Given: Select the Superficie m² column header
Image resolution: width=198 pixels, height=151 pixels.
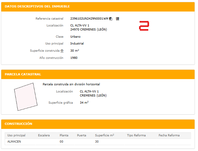Looking at the screenshot, I should tap(104, 135).
